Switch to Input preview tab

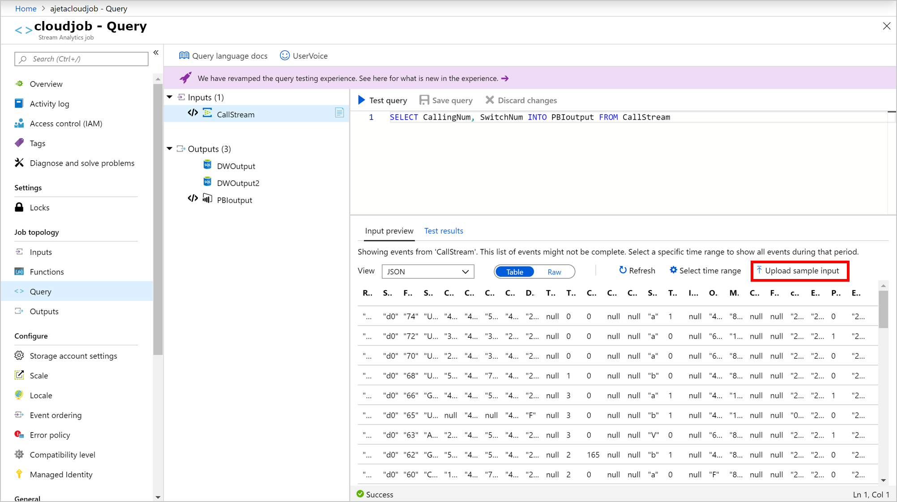(x=389, y=231)
